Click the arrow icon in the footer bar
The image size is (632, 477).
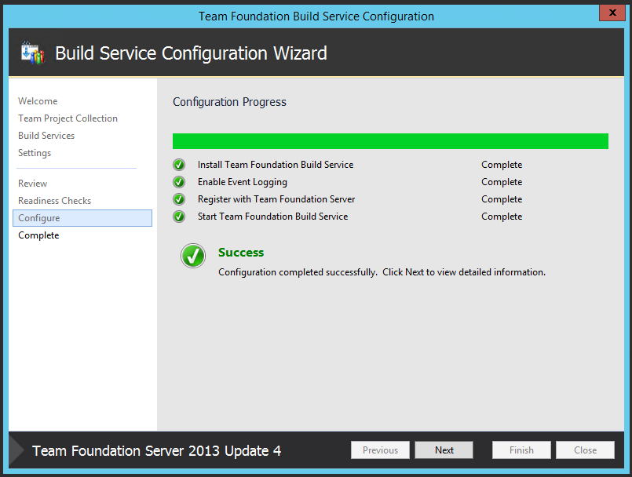pos(16,450)
